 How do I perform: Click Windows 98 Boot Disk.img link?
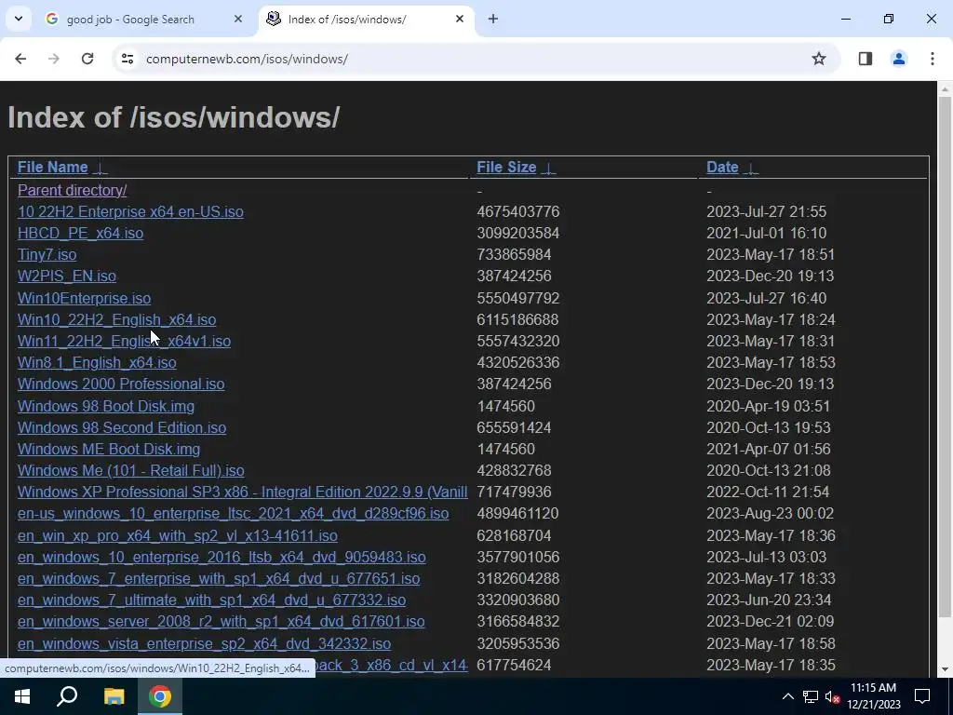pyautogui.click(x=106, y=406)
